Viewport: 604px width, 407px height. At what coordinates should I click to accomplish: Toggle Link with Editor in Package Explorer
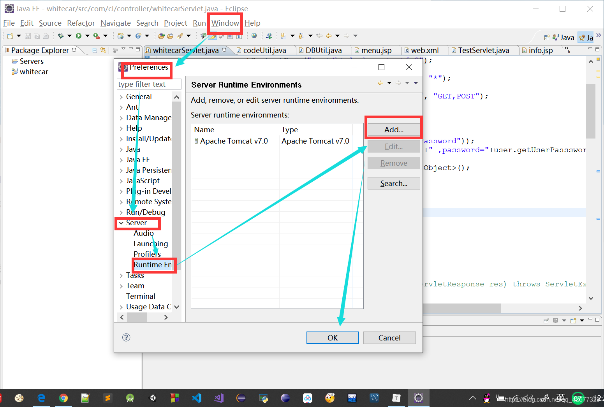[x=103, y=50]
